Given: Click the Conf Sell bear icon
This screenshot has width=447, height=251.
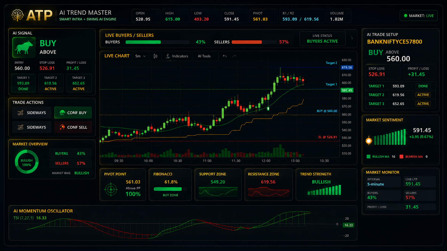Looking at the screenshot, I should tap(62, 127).
